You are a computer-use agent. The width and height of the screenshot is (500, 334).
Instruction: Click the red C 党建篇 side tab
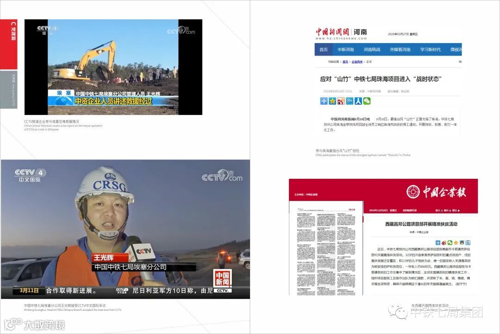click(x=9, y=44)
